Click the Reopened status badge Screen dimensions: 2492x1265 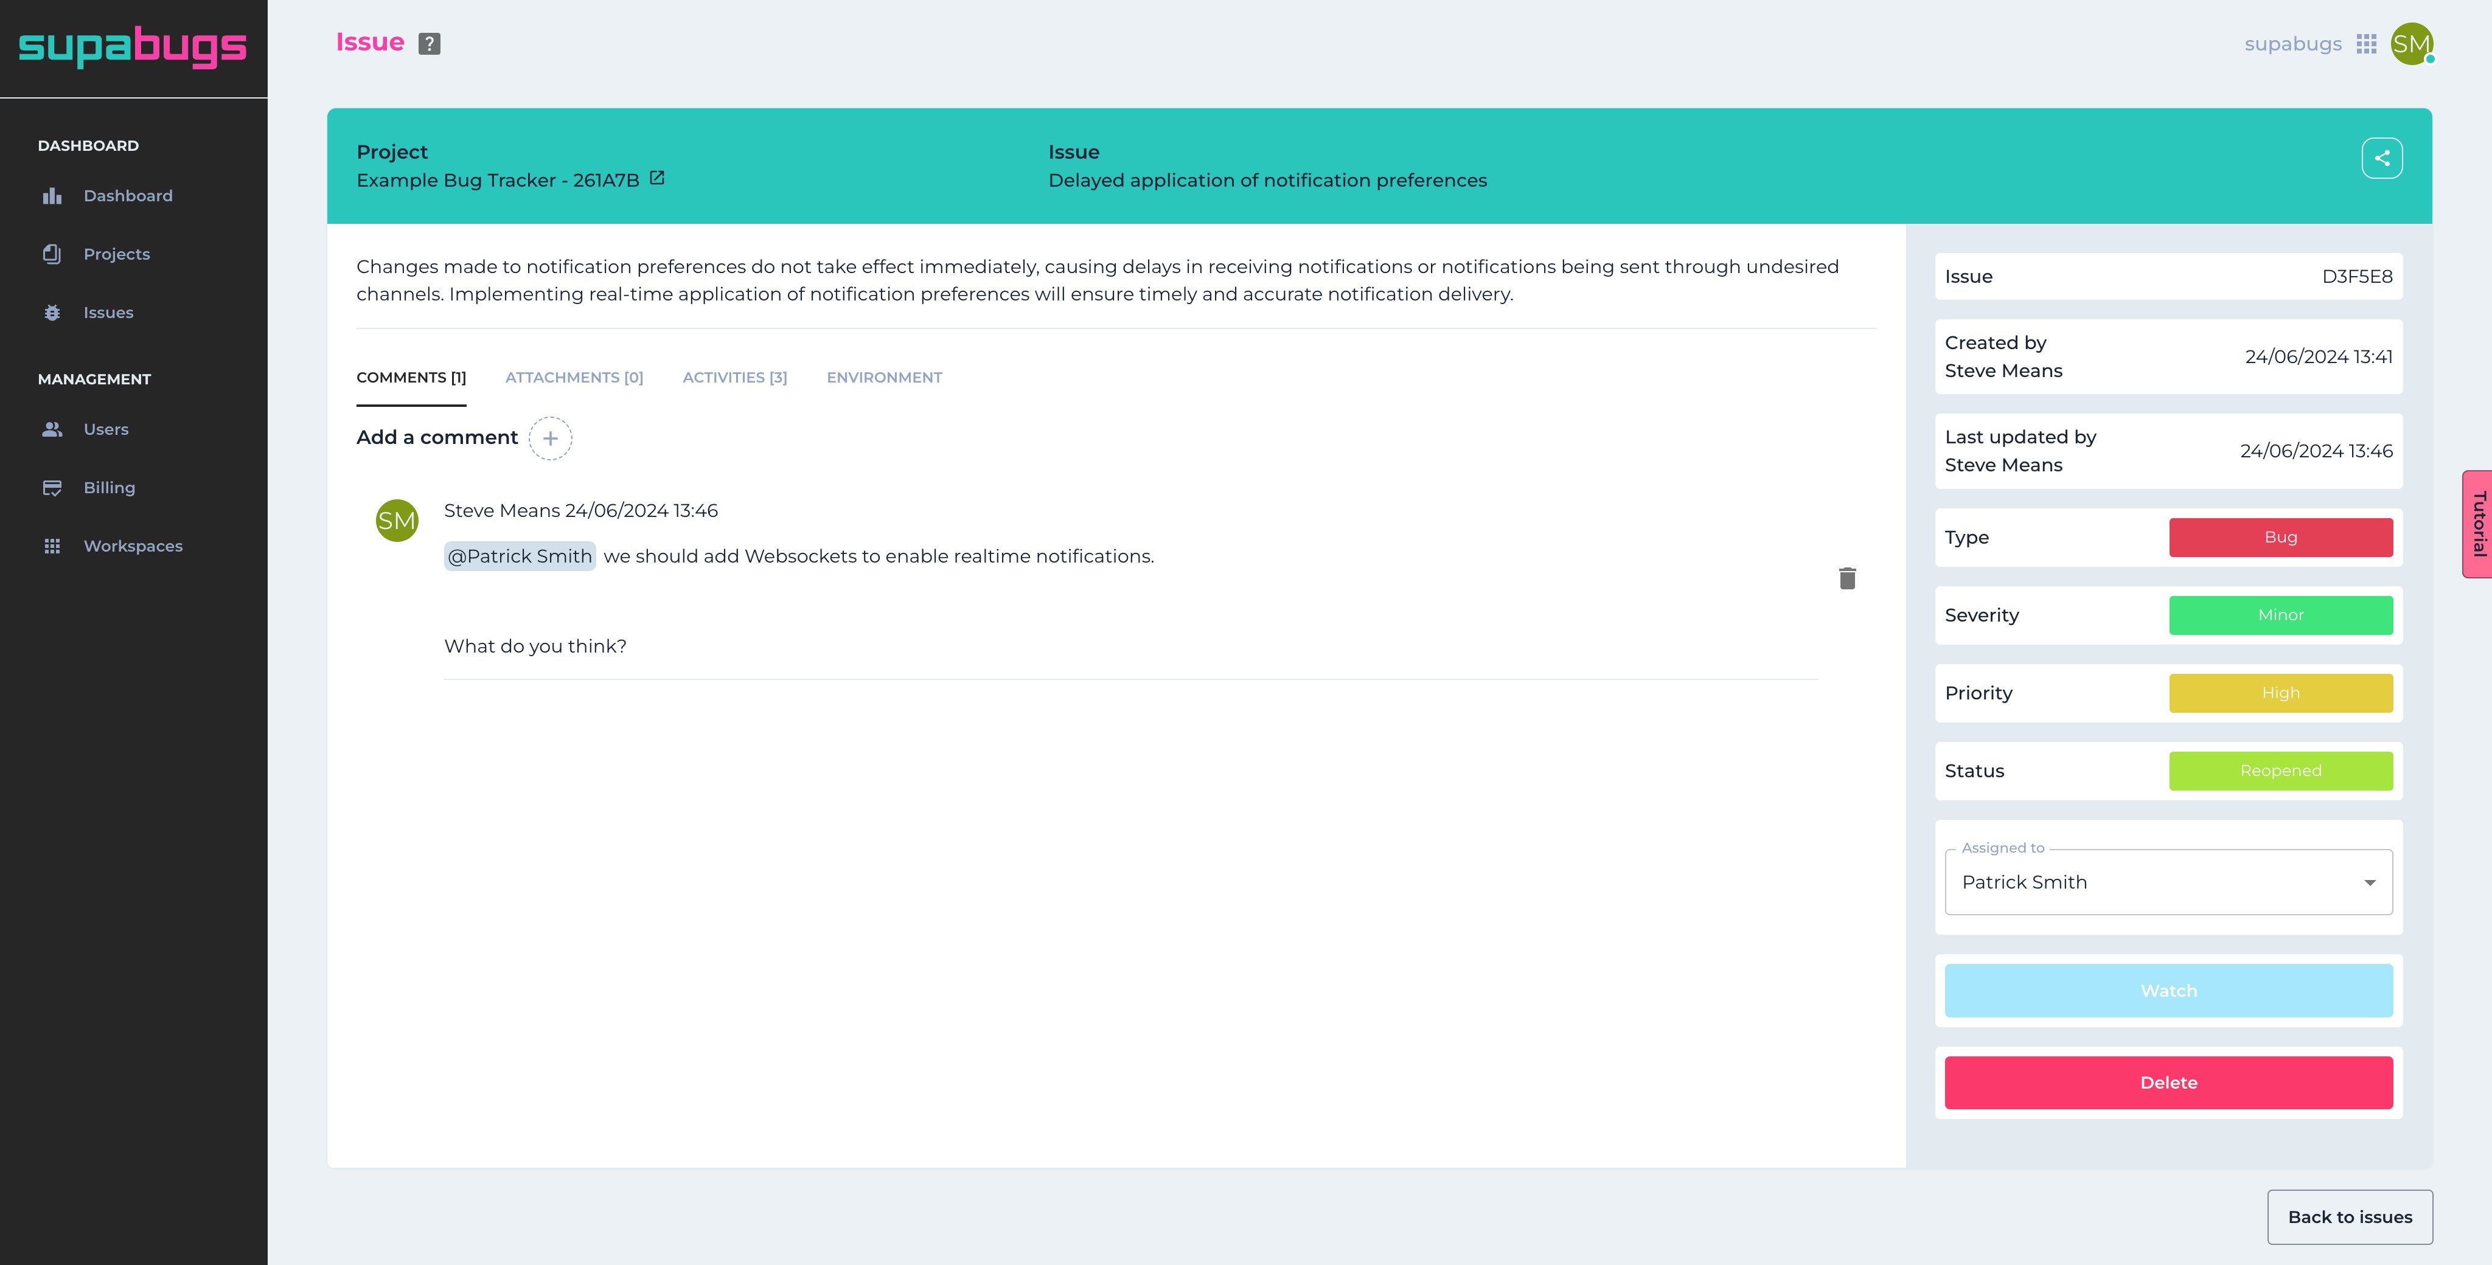(2280, 771)
